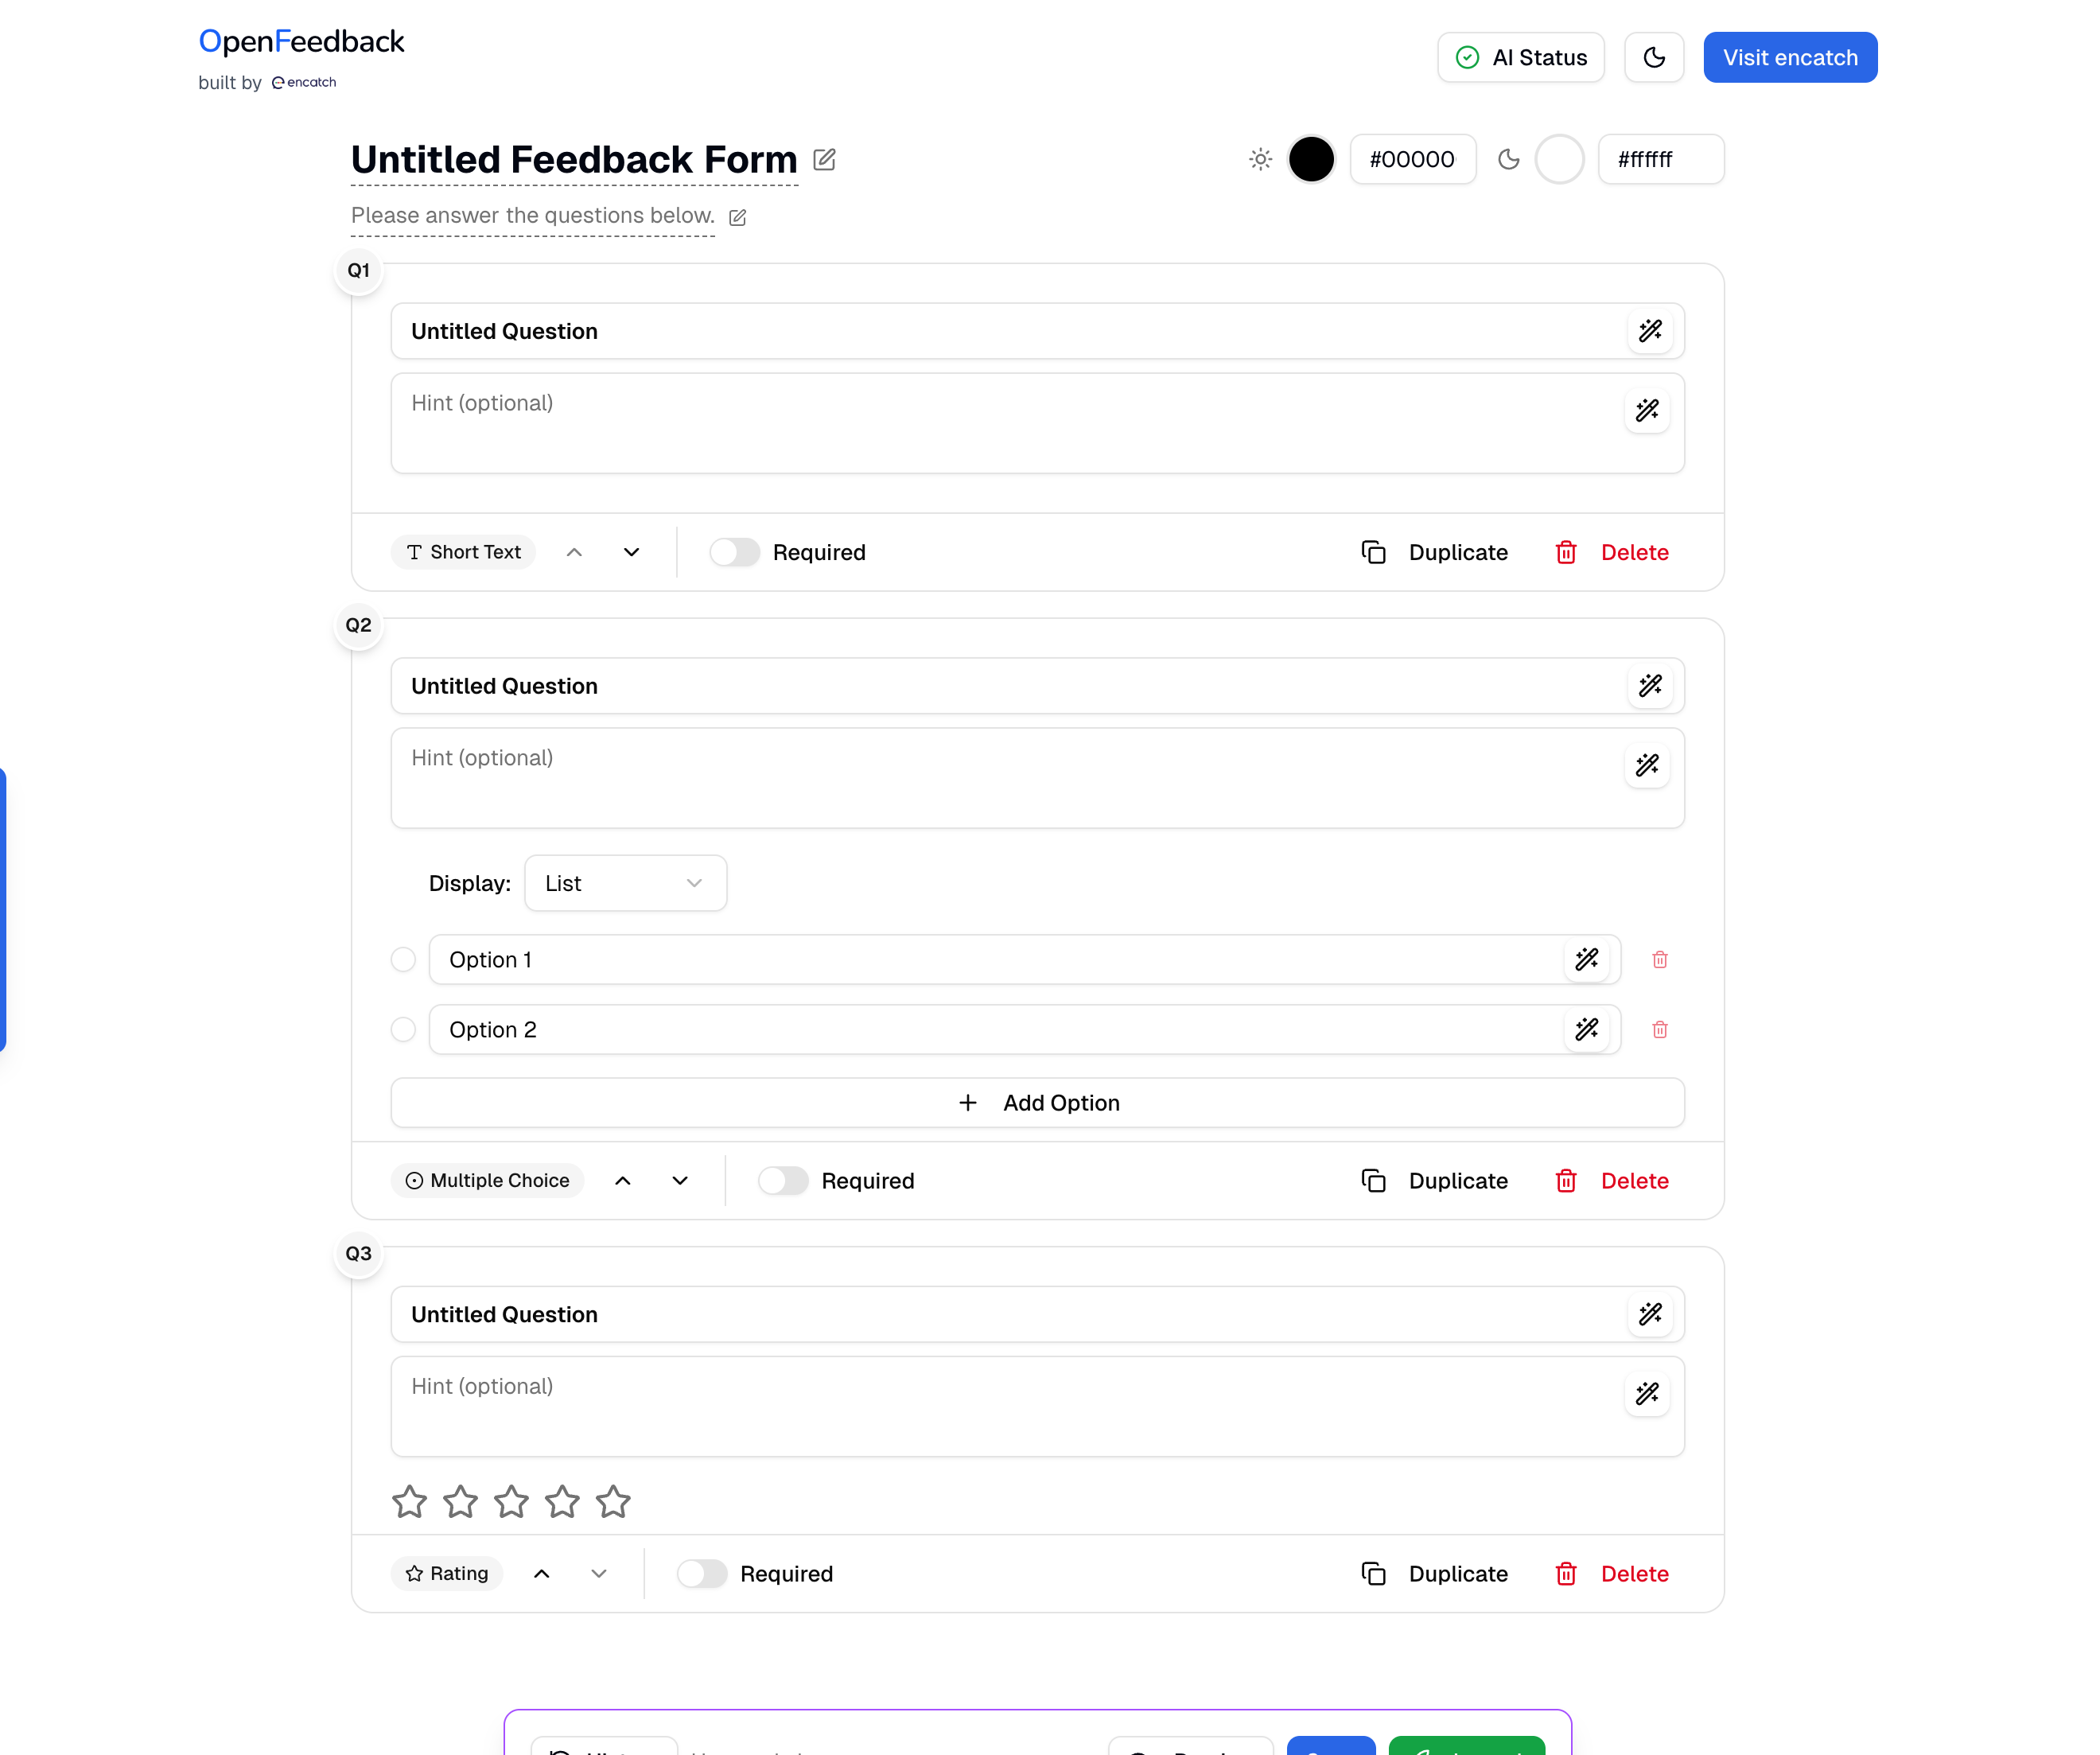Enable the Required toggle for Q1
Screen dimensions: 2100x1755
click(734, 552)
